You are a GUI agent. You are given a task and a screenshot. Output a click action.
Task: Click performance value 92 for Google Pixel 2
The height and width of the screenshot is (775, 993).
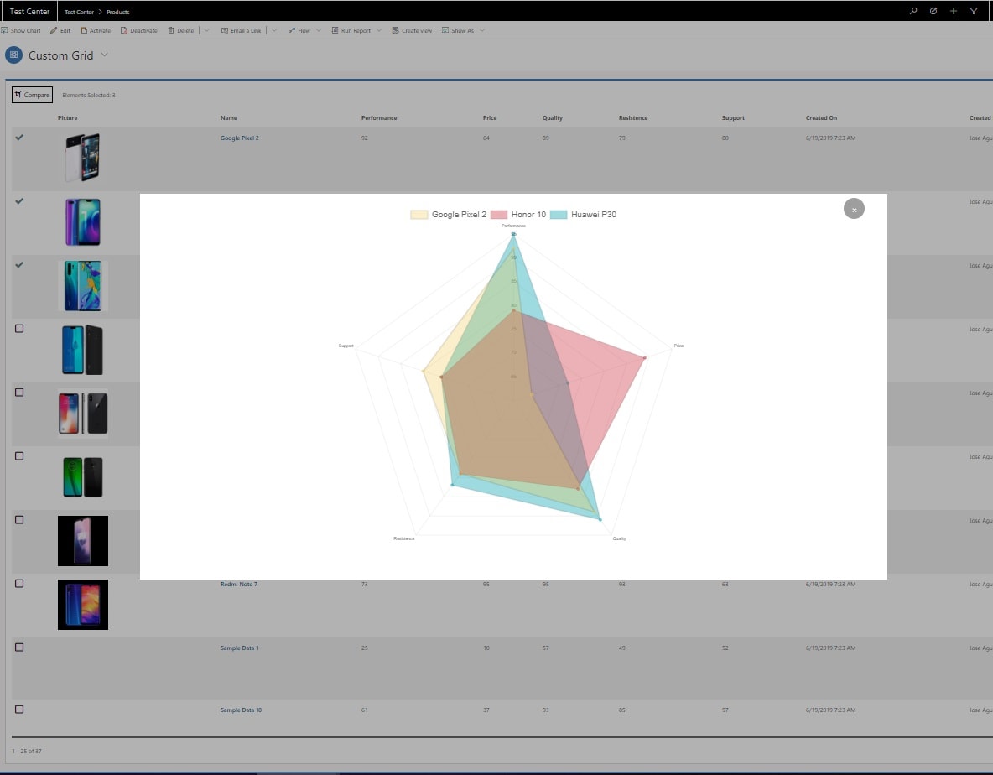tap(364, 138)
